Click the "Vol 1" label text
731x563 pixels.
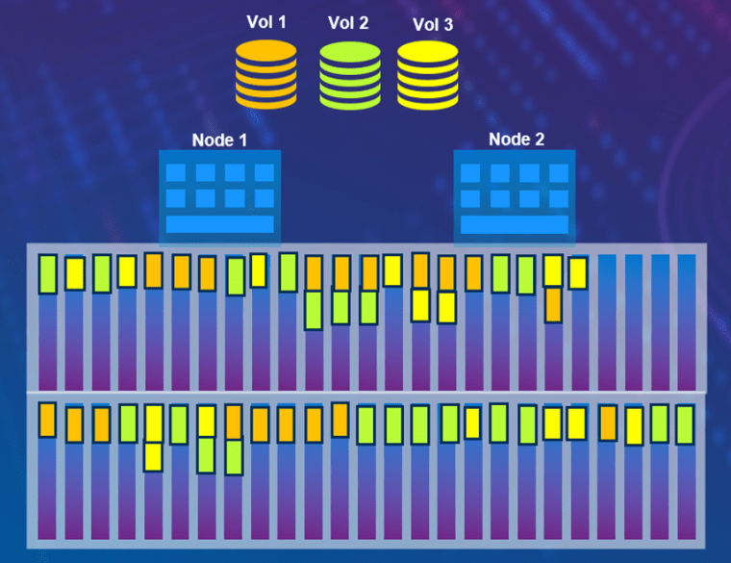(265, 22)
